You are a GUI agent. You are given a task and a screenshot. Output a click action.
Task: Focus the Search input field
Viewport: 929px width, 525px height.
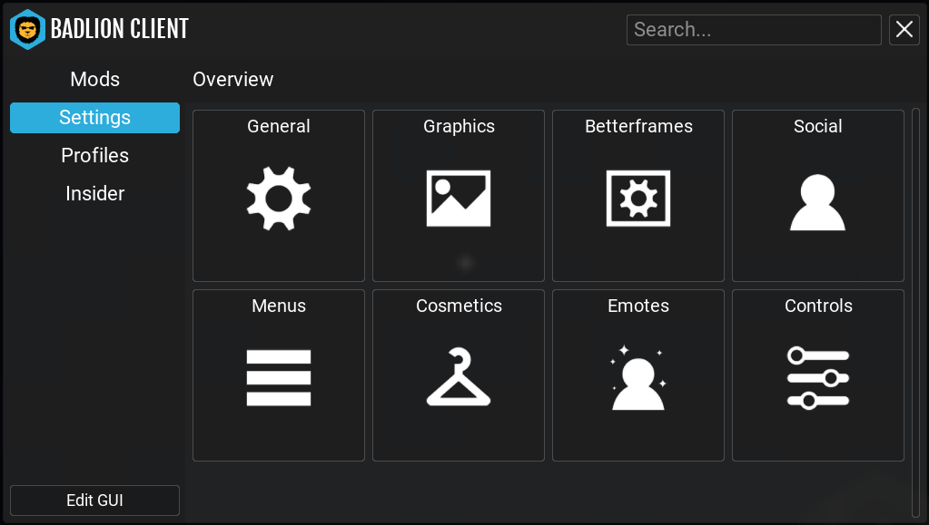pyautogui.click(x=754, y=30)
